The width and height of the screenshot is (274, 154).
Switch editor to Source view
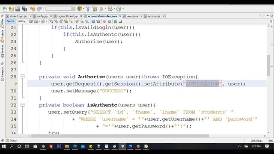pos(10,21)
